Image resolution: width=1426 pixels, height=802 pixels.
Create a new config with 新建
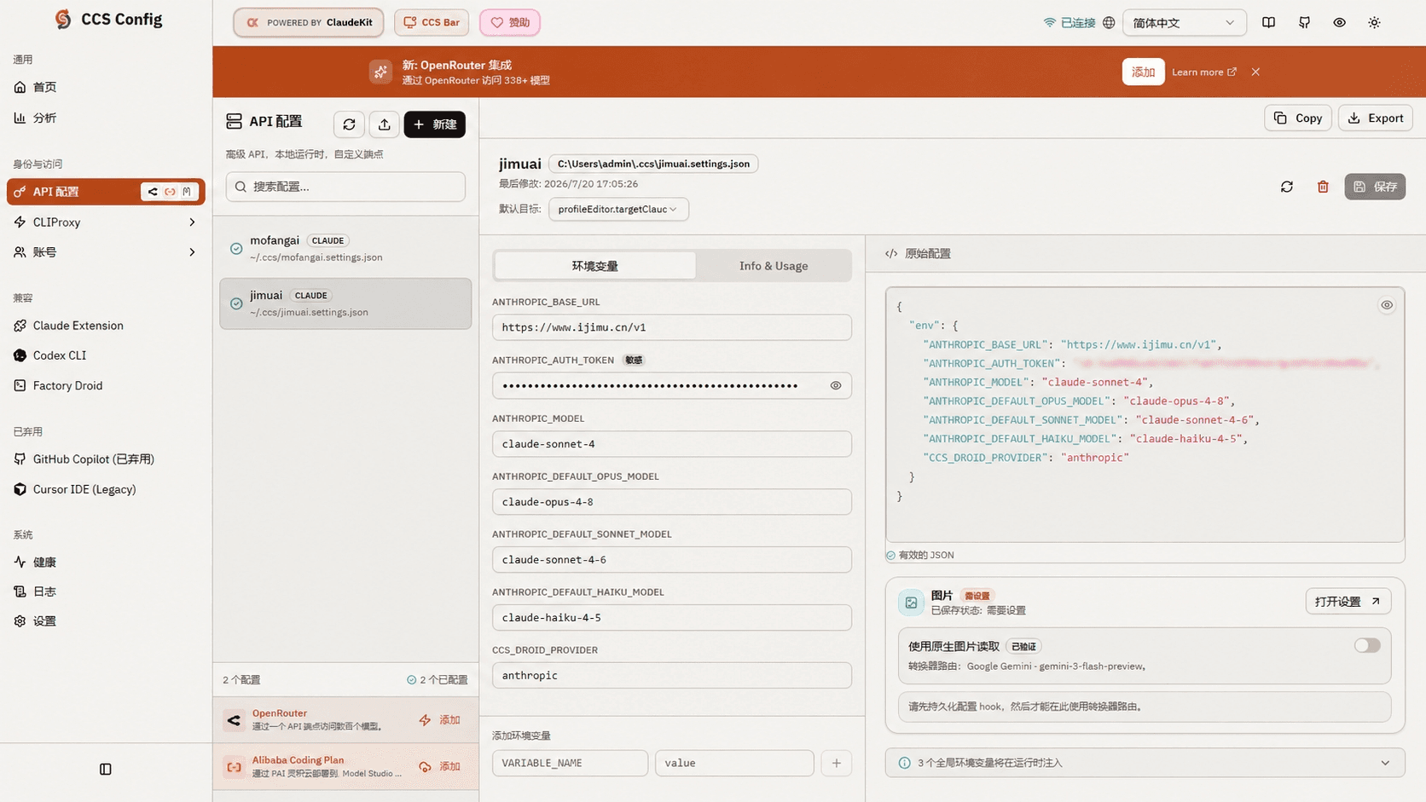[435, 124]
